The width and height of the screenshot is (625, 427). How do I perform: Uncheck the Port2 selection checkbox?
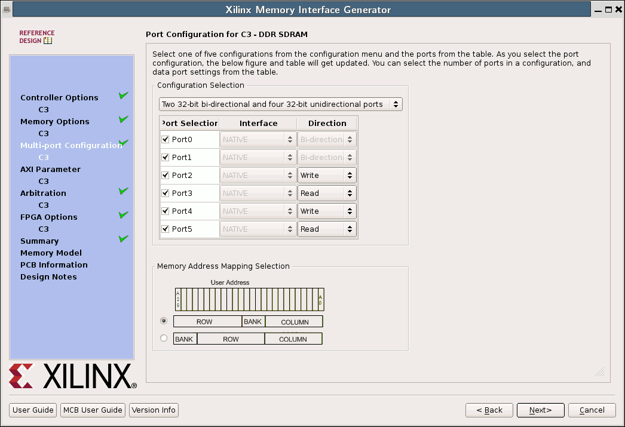point(165,175)
